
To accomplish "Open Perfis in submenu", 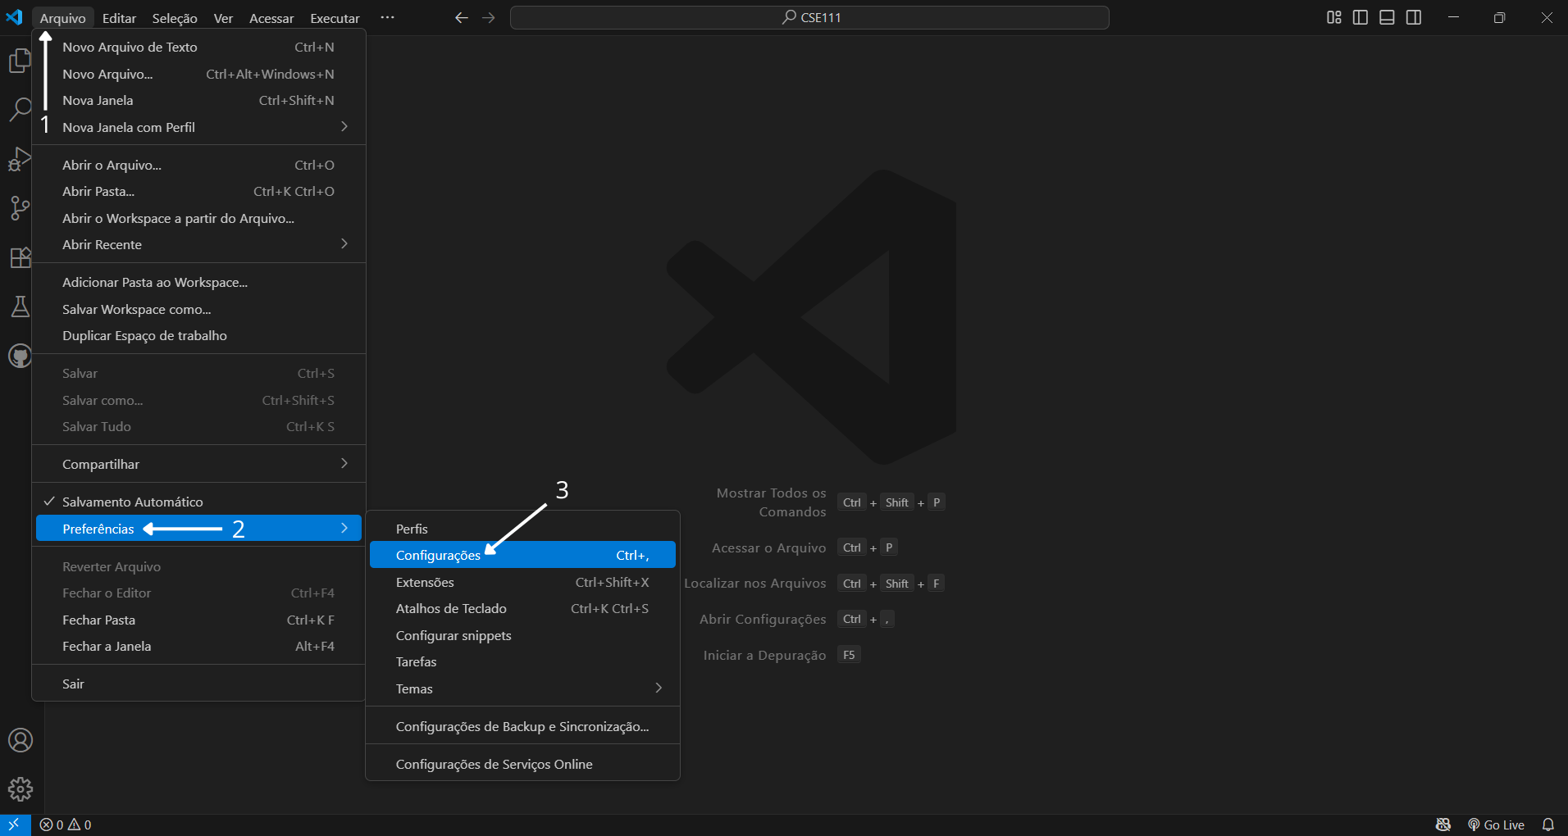I will click(x=522, y=529).
